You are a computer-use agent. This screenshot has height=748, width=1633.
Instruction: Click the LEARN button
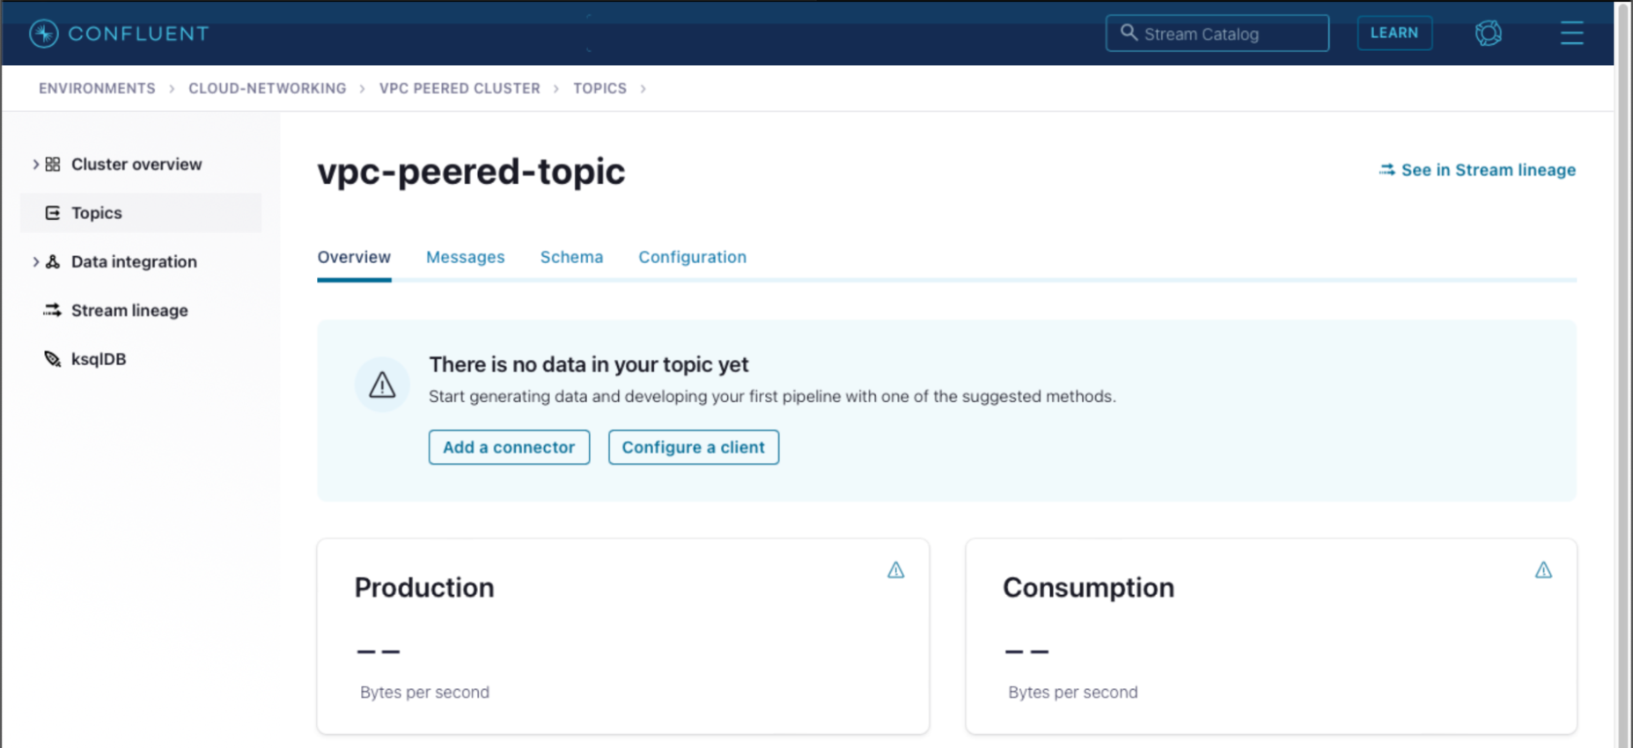(x=1394, y=33)
